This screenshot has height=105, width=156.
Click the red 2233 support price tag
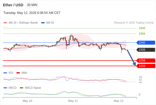(x=146, y=66)
